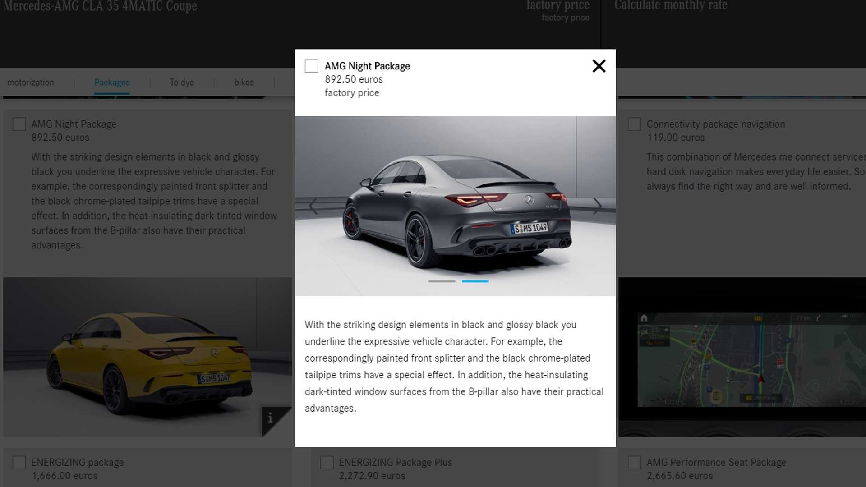Click Calculate monthly rate link
The height and width of the screenshot is (487, 866).
click(x=670, y=5)
